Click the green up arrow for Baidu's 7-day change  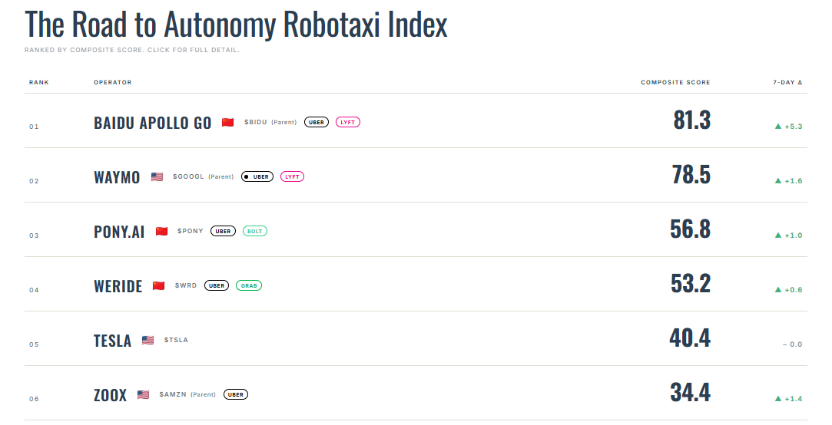click(x=778, y=126)
